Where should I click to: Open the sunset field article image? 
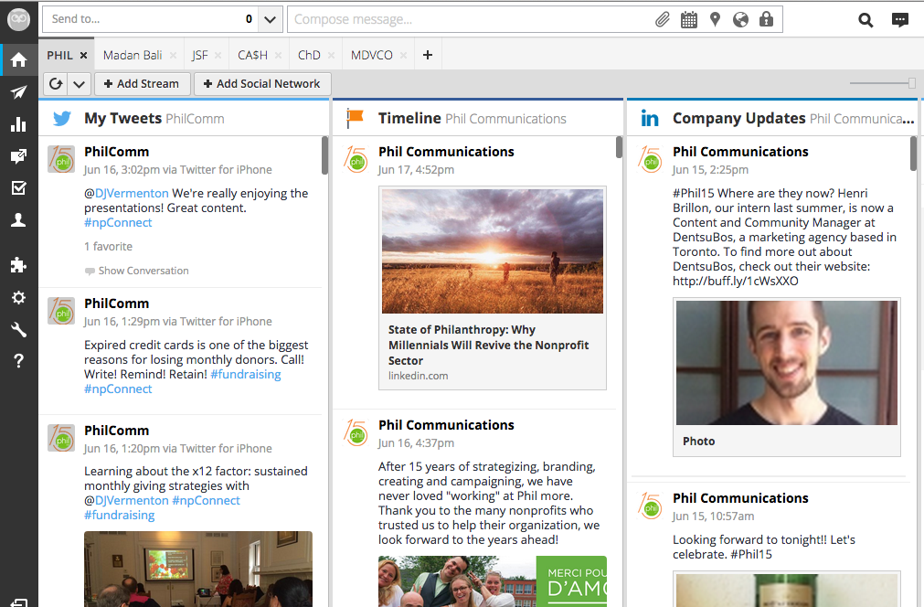(492, 251)
